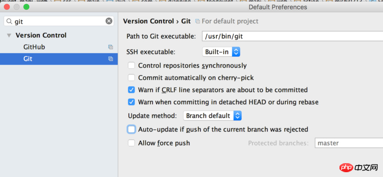
Task: Click the Protected branches master field
Action: click(x=349, y=143)
